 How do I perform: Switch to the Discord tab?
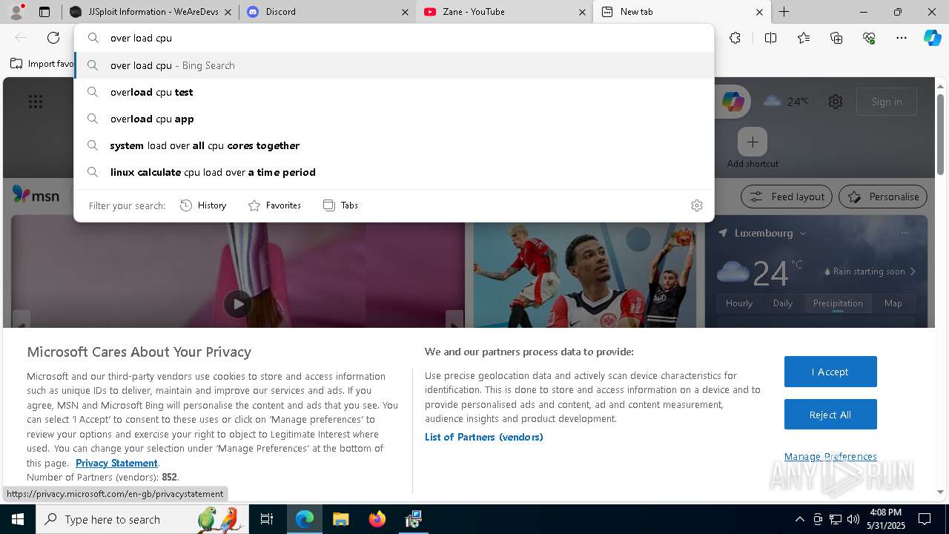(x=328, y=12)
